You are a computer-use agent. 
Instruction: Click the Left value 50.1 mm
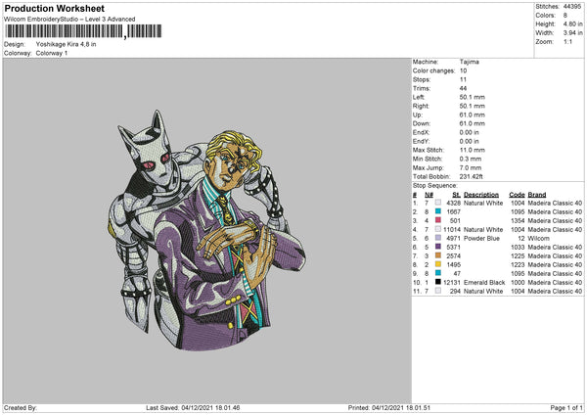(x=473, y=97)
